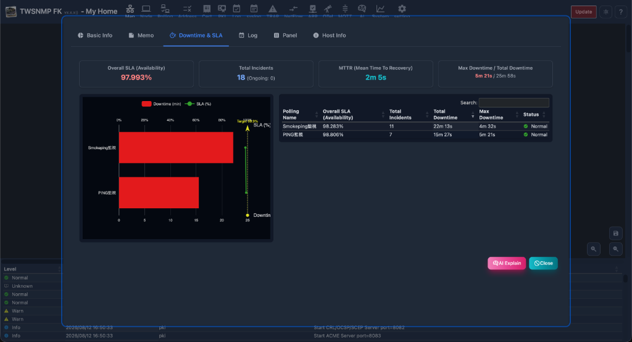The width and height of the screenshot is (632, 342).
Task: Switch to the Host Info tab
Action: [330, 35]
